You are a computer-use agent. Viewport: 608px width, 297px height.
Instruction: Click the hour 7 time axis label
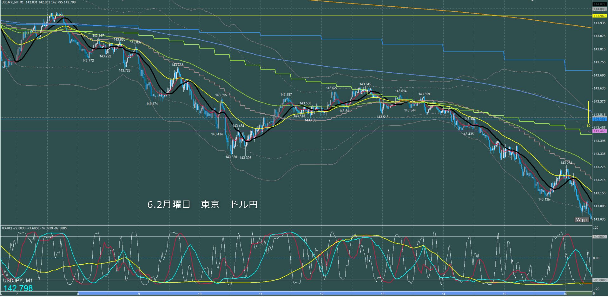pos(17,294)
